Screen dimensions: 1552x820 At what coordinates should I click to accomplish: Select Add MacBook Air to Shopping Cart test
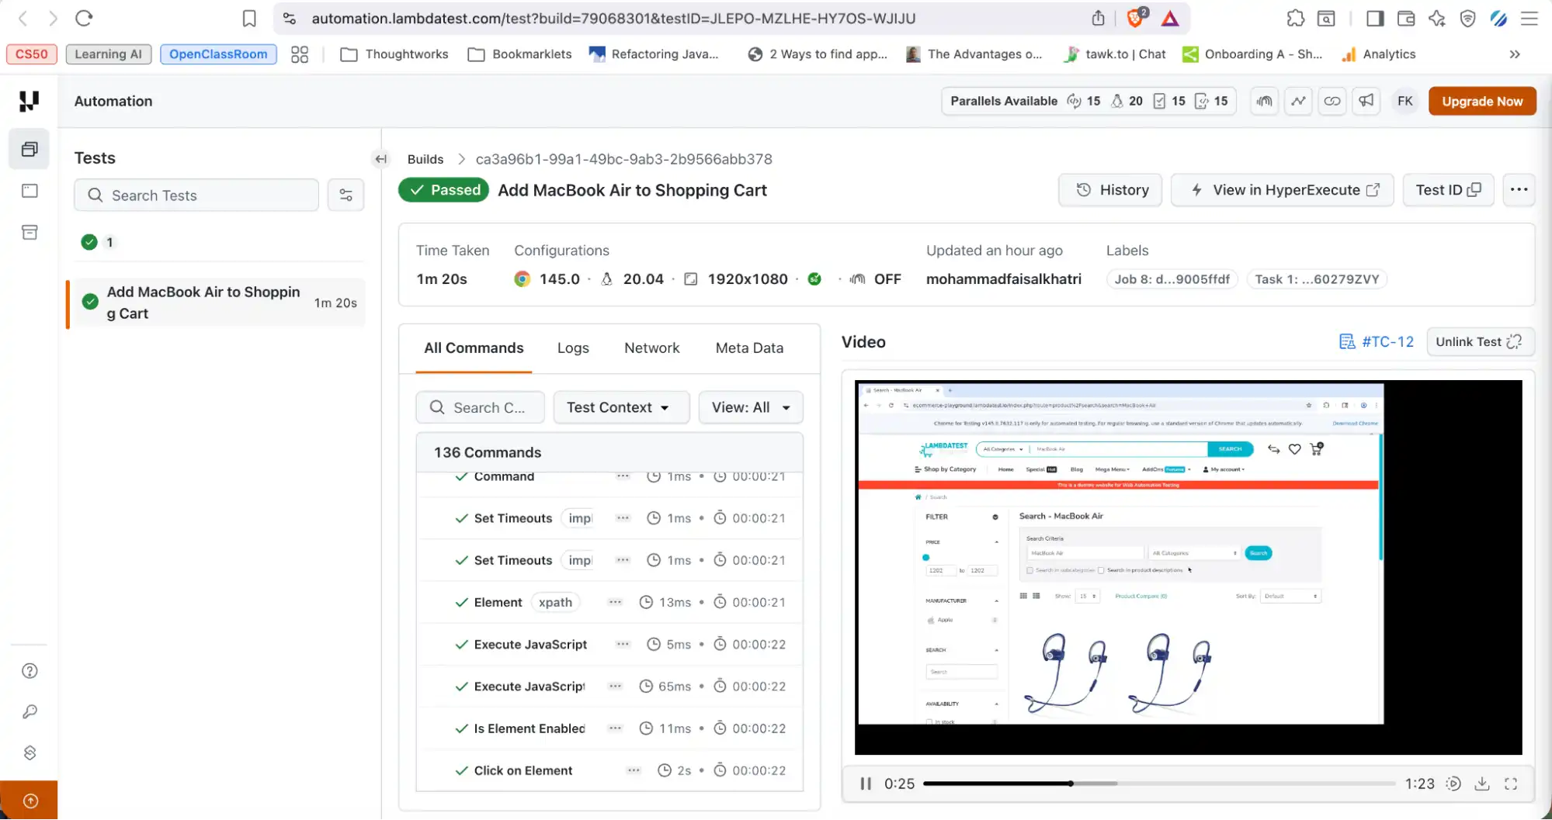[216, 303]
